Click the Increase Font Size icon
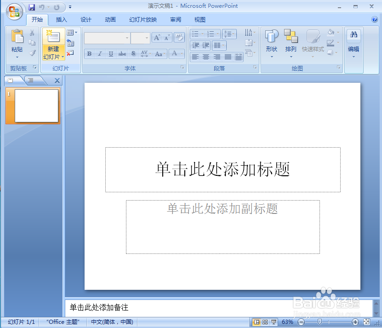This screenshot has height=328, width=382. coord(157,38)
